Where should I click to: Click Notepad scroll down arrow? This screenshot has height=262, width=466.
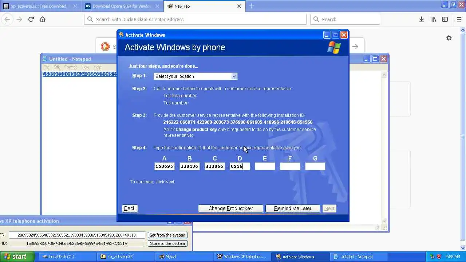tap(384, 221)
